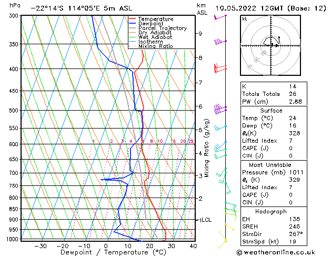
Task: Click the mixing ratio line label 25
Action: pyautogui.click(x=190, y=141)
